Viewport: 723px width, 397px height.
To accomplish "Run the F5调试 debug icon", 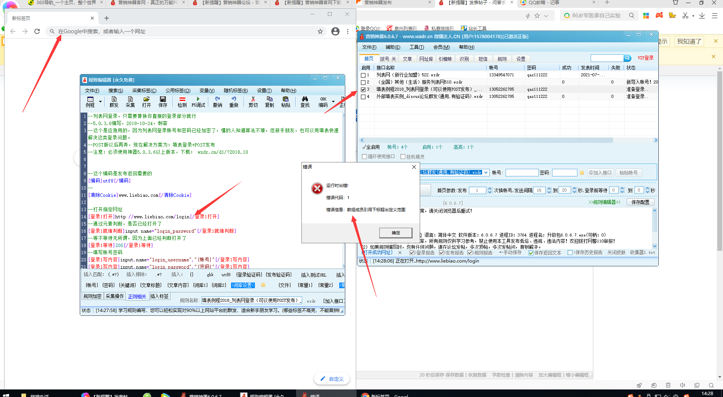I will (198, 102).
